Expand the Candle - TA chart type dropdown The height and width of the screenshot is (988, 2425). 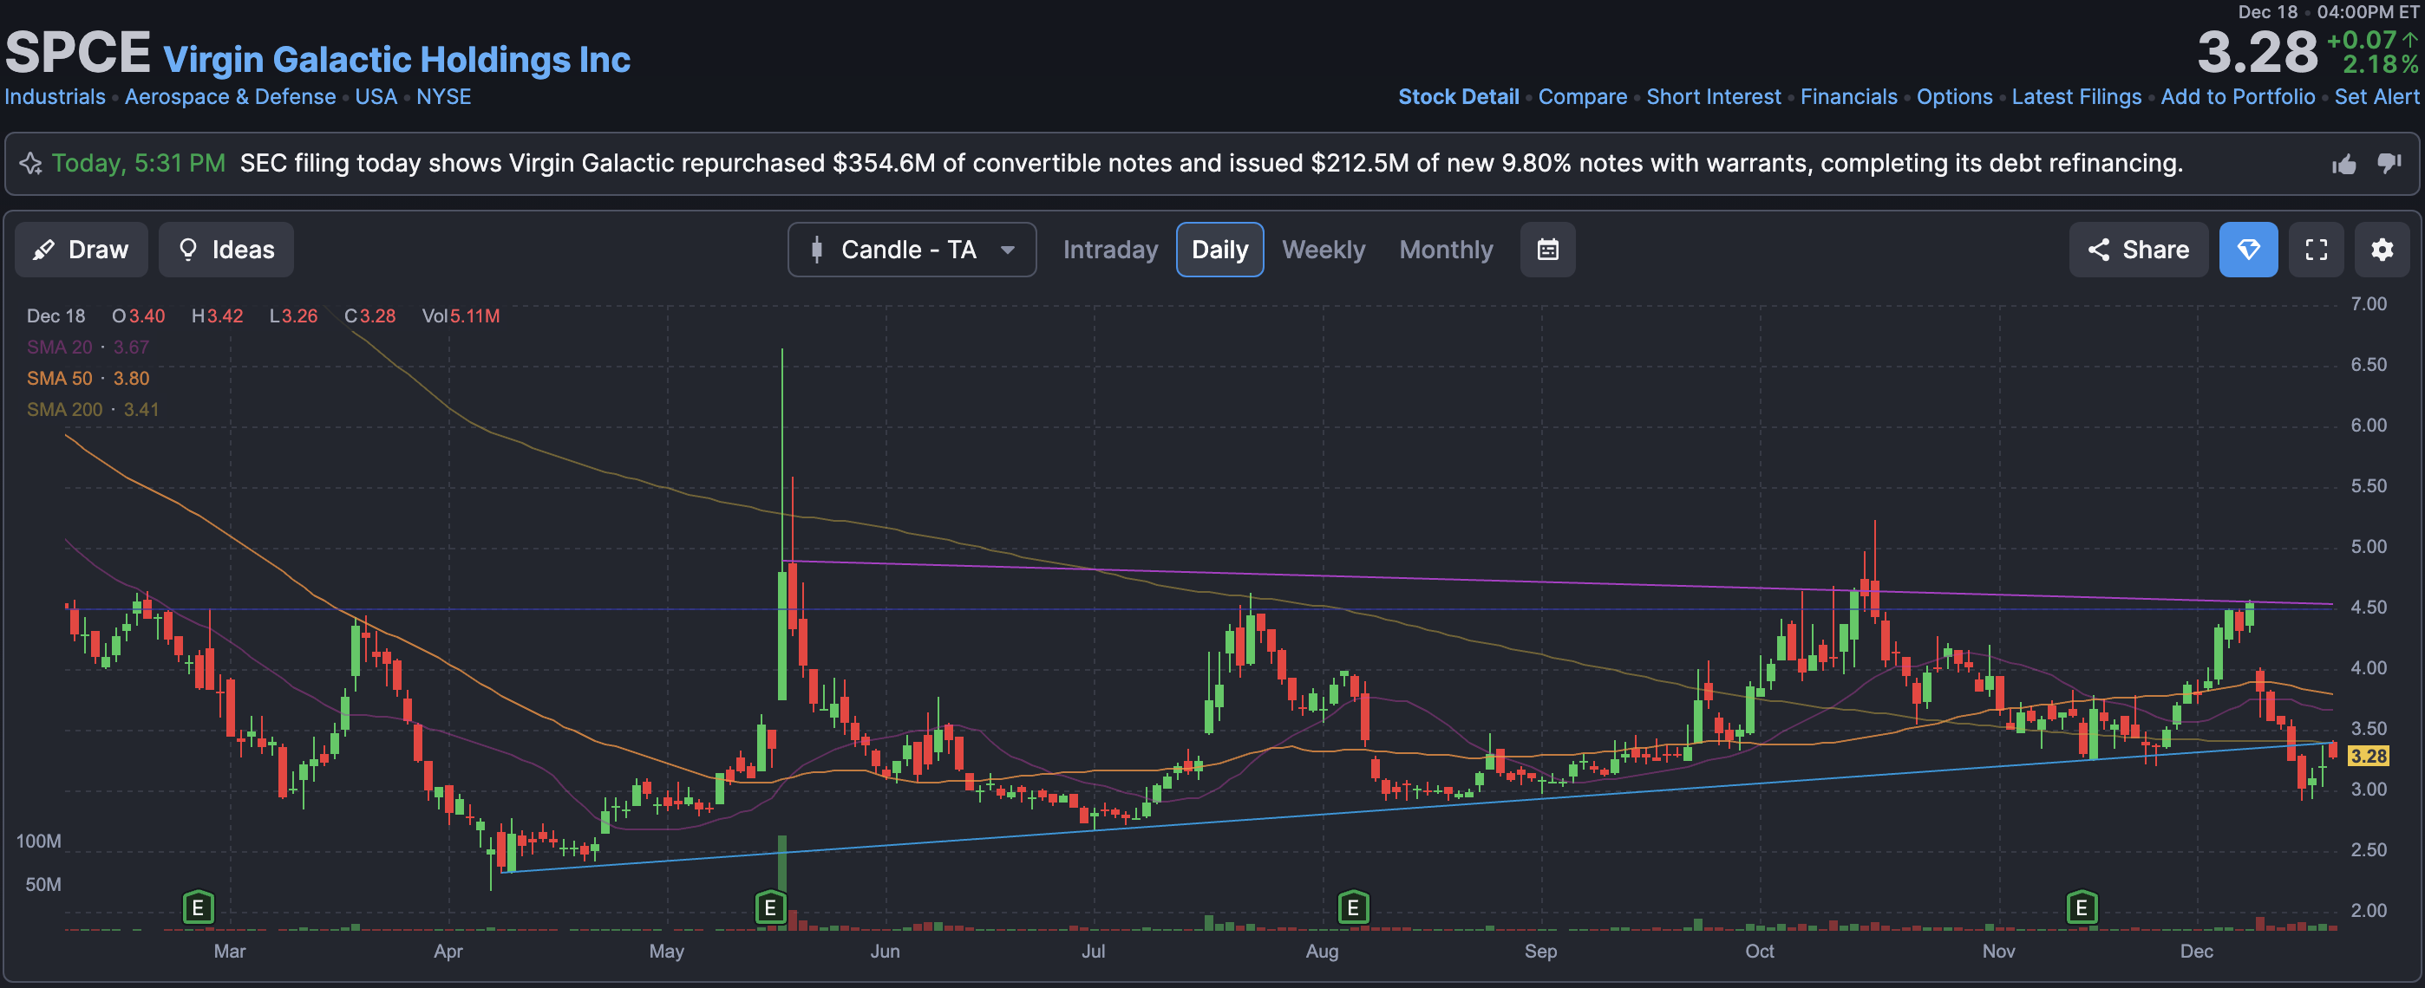[x=911, y=250]
